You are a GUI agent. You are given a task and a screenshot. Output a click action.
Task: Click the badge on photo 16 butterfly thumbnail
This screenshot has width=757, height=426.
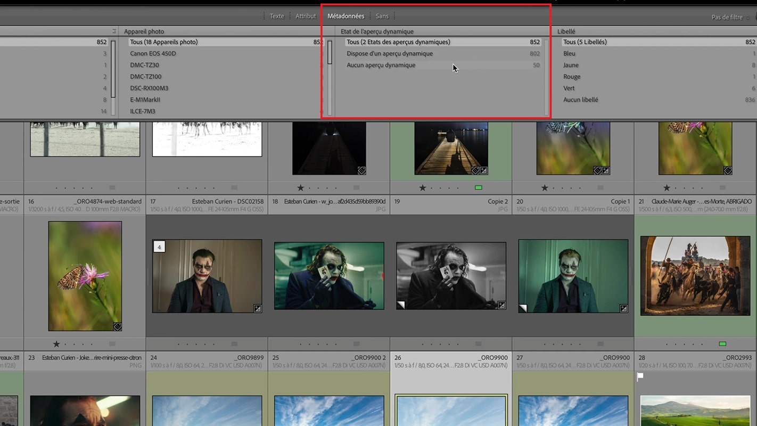pos(118,326)
